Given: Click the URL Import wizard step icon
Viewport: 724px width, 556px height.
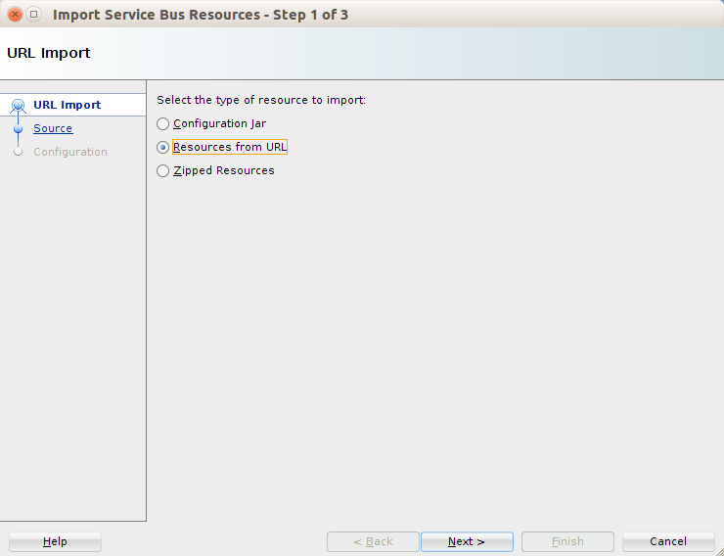Looking at the screenshot, I should tap(18, 107).
